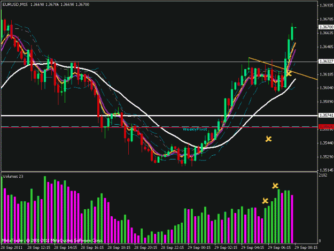This screenshot has height=251, width=334.
Task: Select the red weekly pivot price tag
Action: 326,126
